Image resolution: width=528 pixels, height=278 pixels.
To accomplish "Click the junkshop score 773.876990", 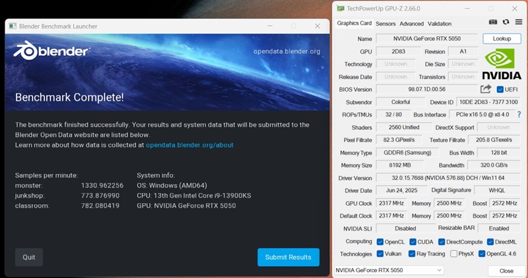I will coord(100,196).
